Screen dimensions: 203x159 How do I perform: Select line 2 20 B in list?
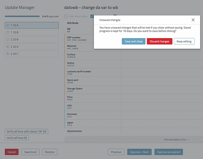click(32, 39)
